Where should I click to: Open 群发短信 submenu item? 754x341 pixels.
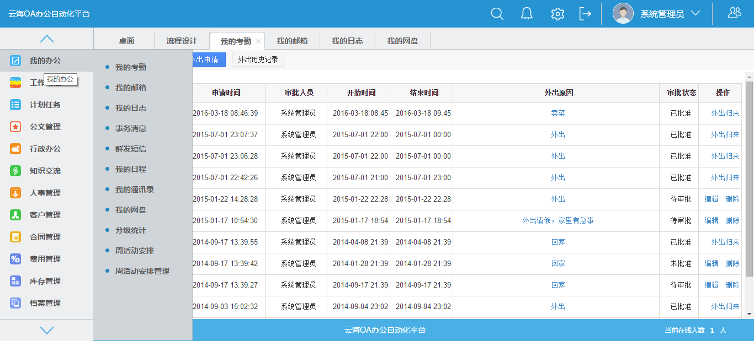131,149
